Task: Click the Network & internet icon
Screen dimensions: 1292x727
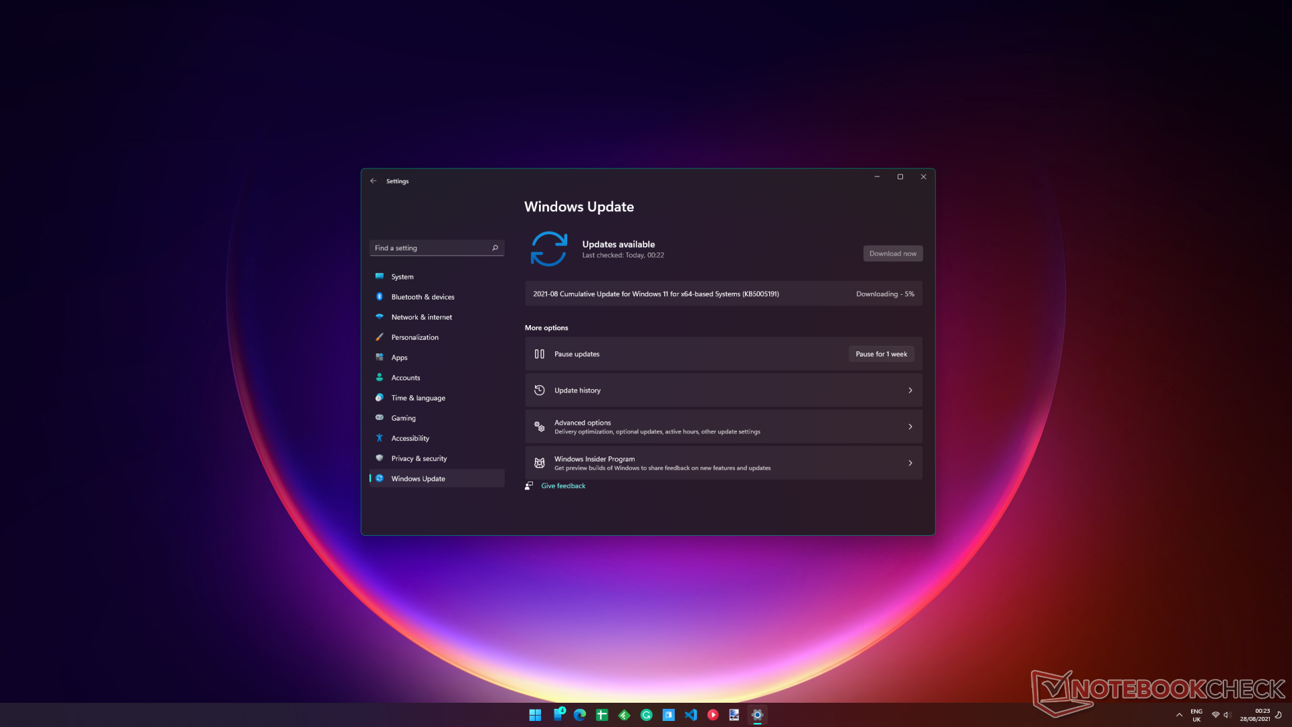Action: point(380,317)
